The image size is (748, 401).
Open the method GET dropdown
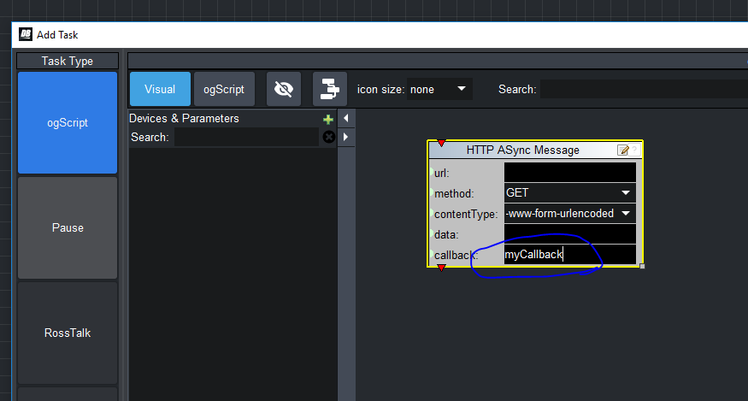(569, 193)
